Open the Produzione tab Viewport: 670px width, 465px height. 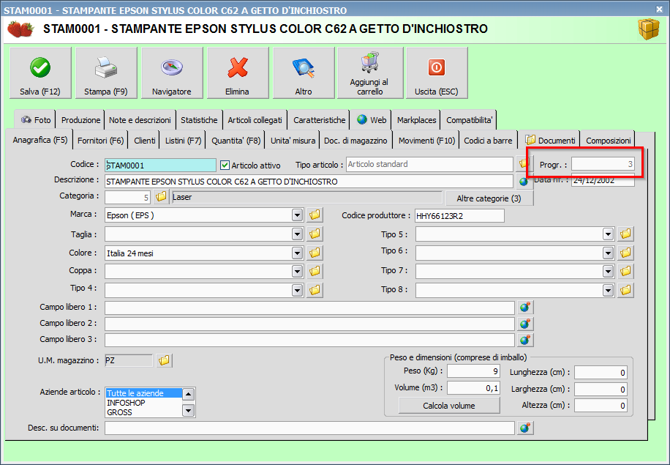(x=80, y=120)
